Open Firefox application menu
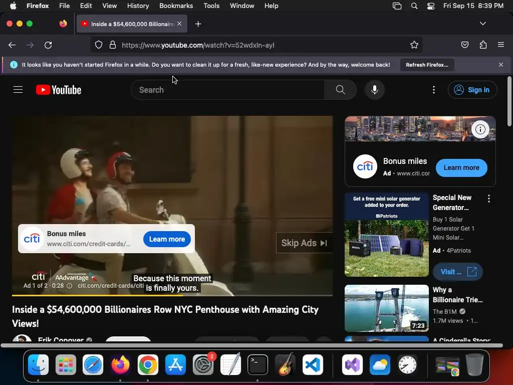The width and height of the screenshot is (513, 385). coord(501,45)
